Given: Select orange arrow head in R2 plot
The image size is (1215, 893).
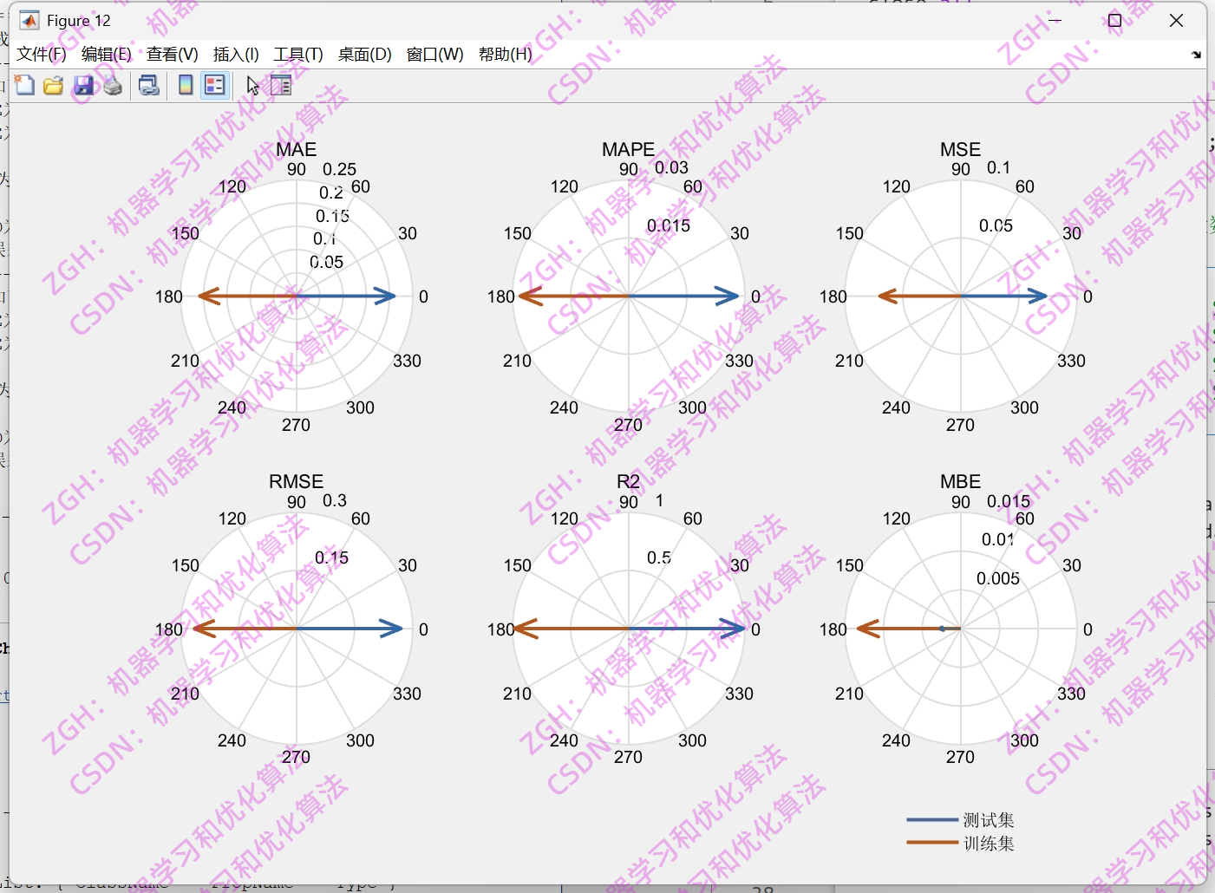Looking at the screenshot, I should 526,629.
